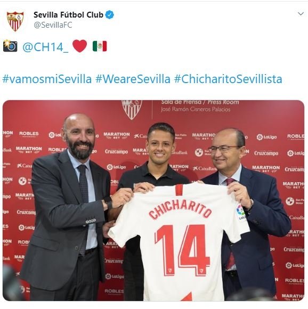Expand the tweet options chevron
308x309 pixels.
301,14
